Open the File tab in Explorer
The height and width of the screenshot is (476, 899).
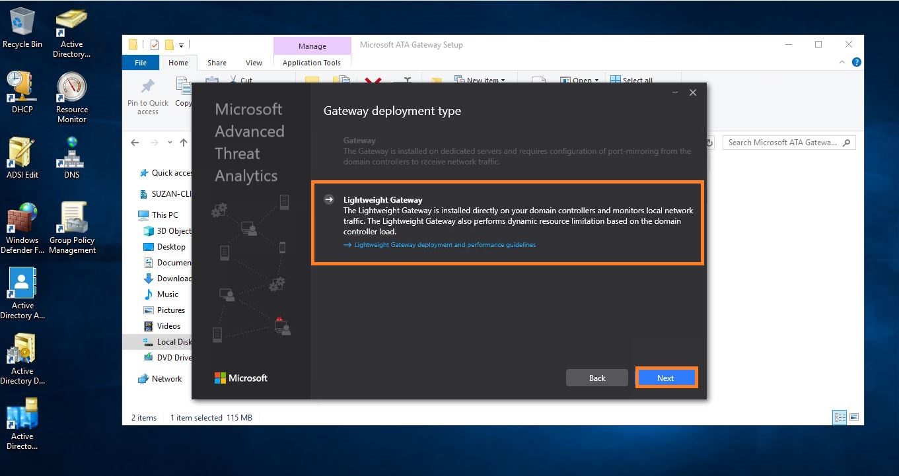coord(141,63)
